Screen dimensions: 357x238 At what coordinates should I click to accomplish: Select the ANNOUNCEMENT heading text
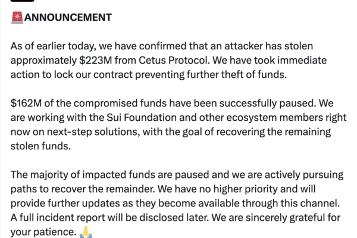point(68,17)
